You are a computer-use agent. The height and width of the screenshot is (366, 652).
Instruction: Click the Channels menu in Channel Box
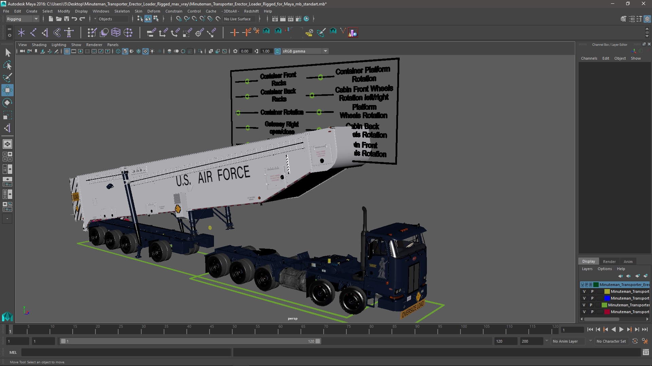pyautogui.click(x=589, y=58)
